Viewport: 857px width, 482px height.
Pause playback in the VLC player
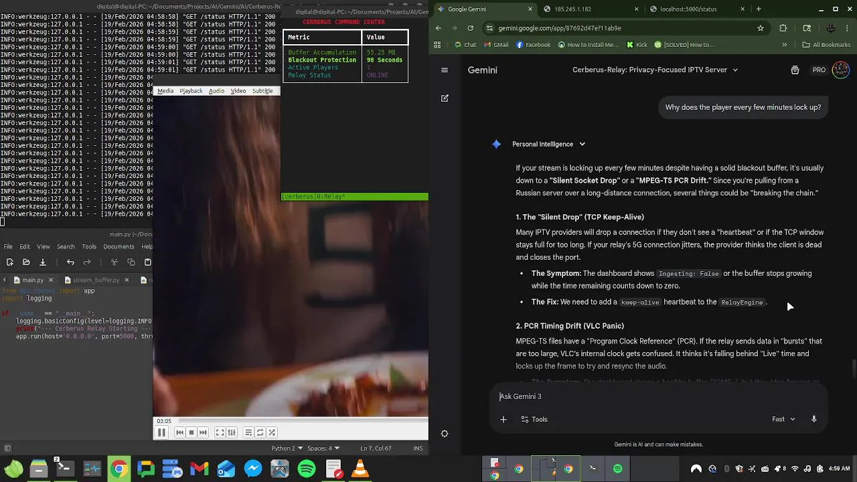161,432
